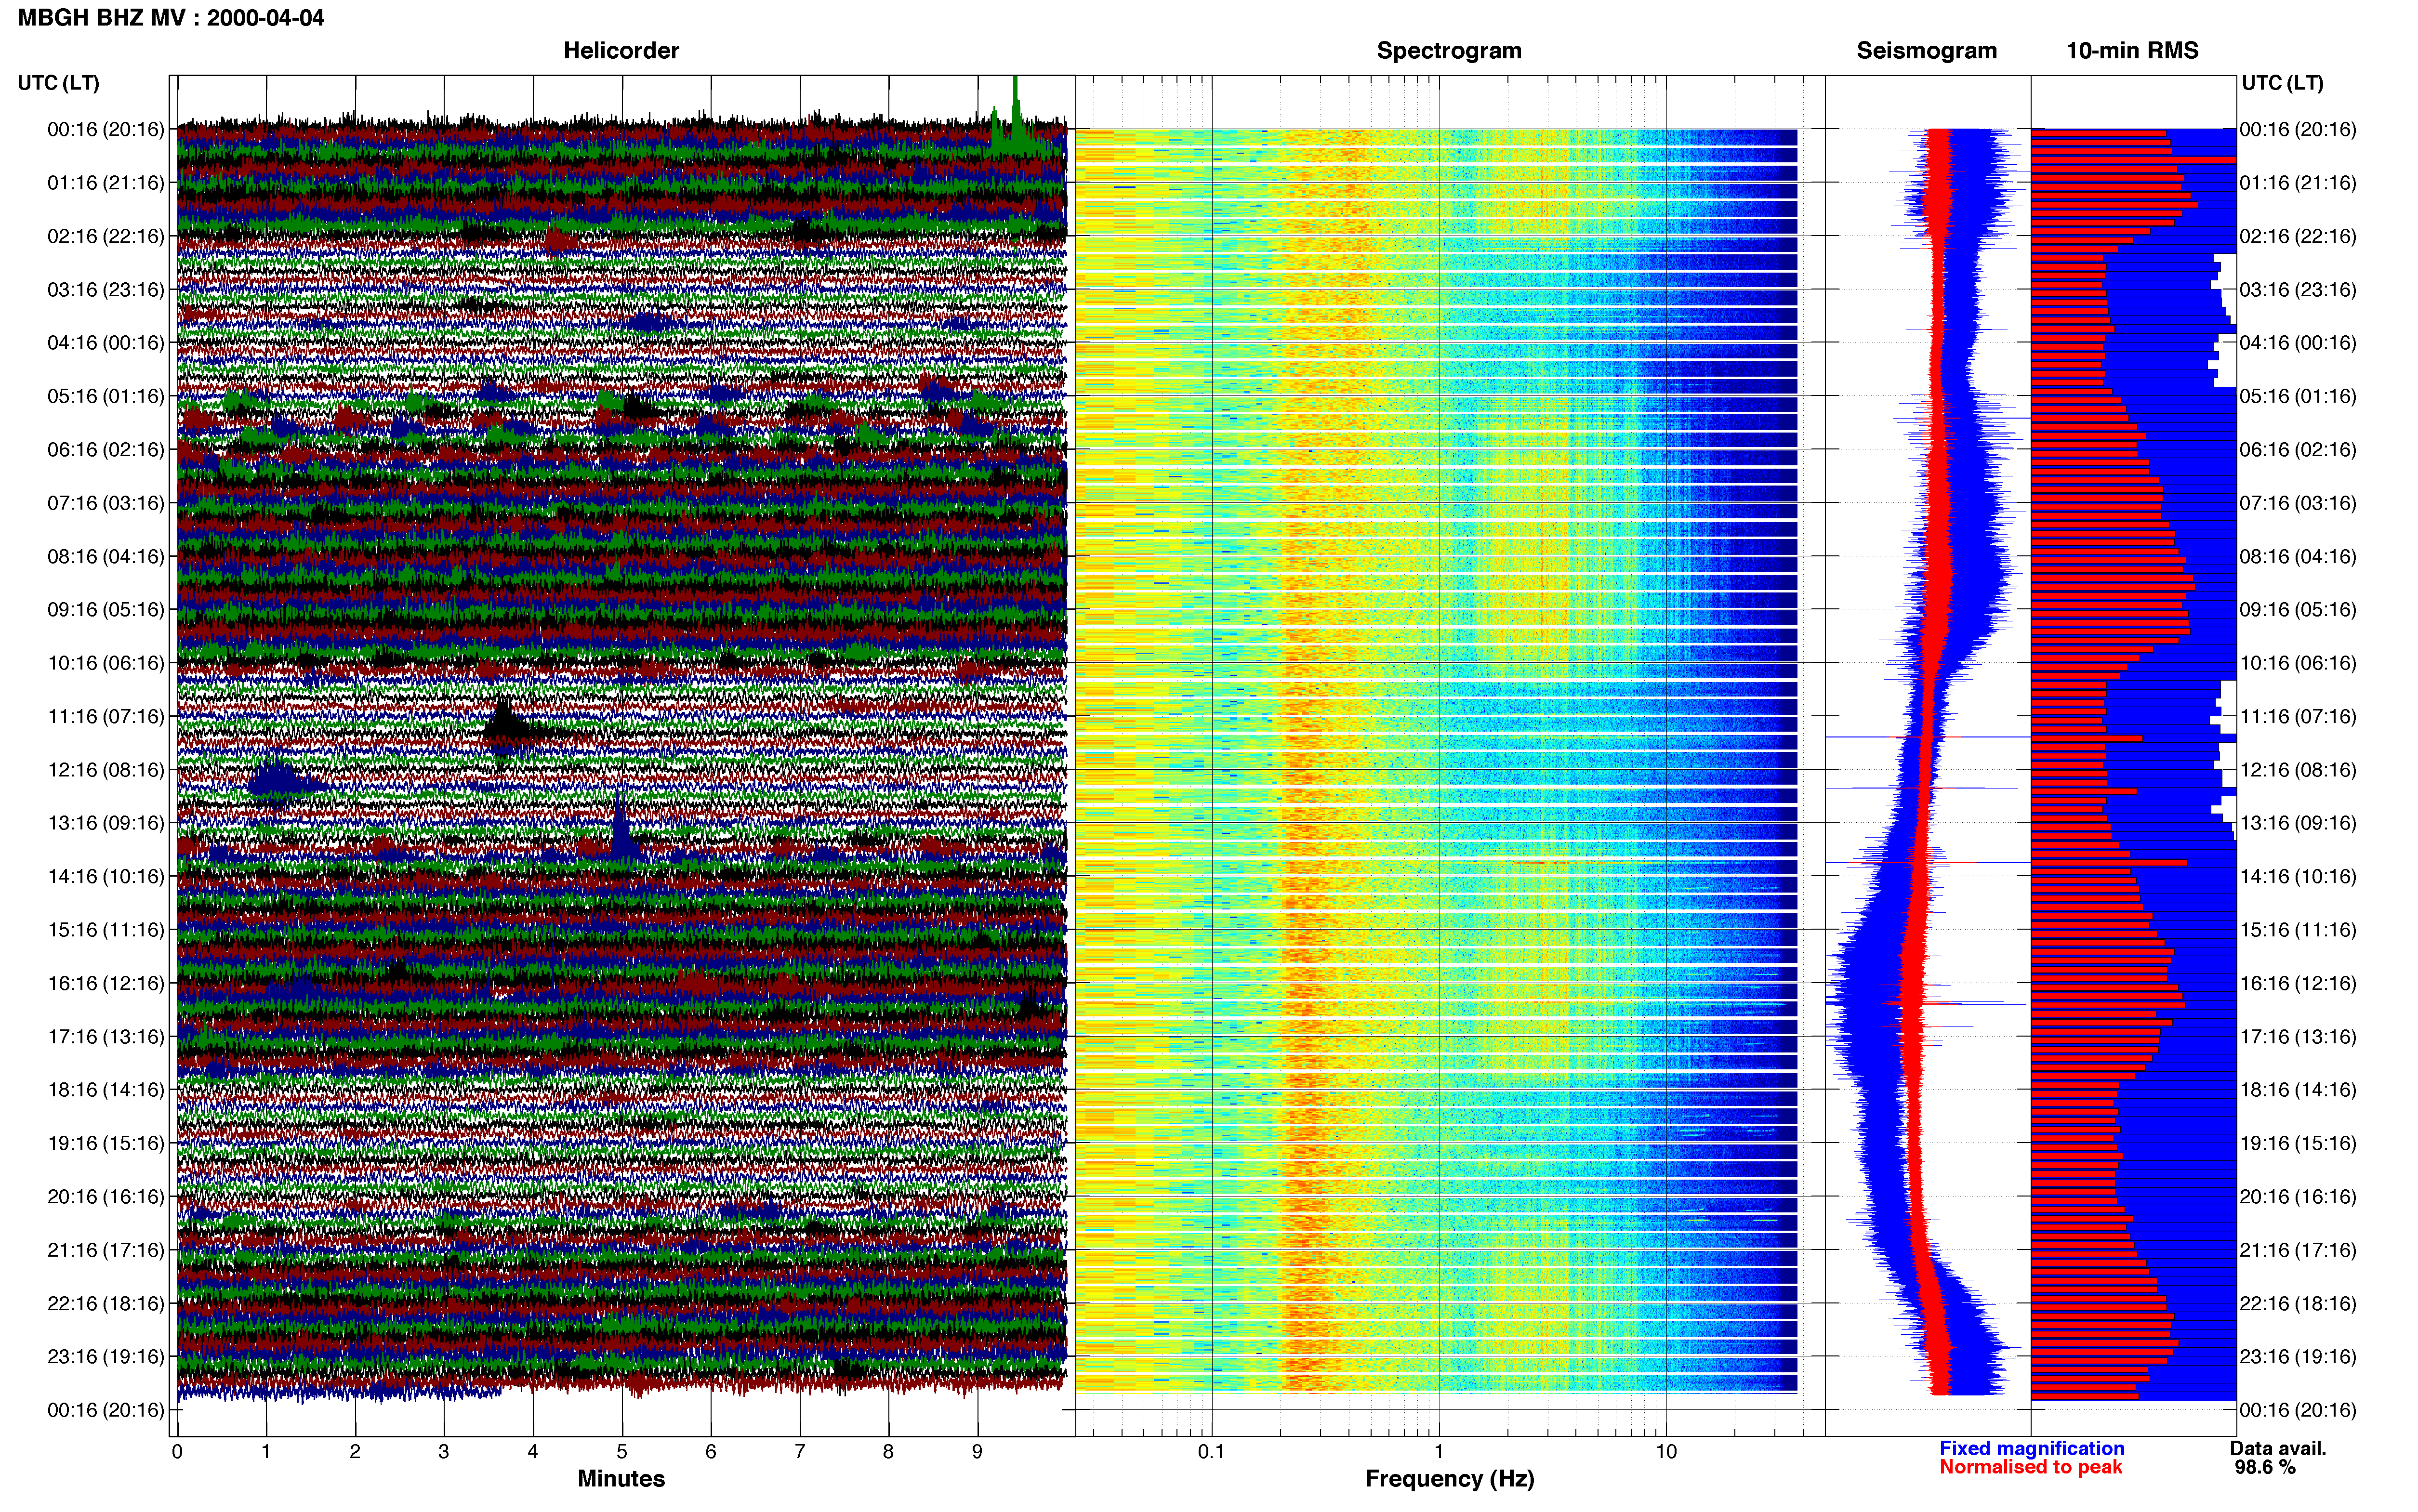
Task: Click the left '23:16 (19:16)' time label
Action: click(x=105, y=1356)
